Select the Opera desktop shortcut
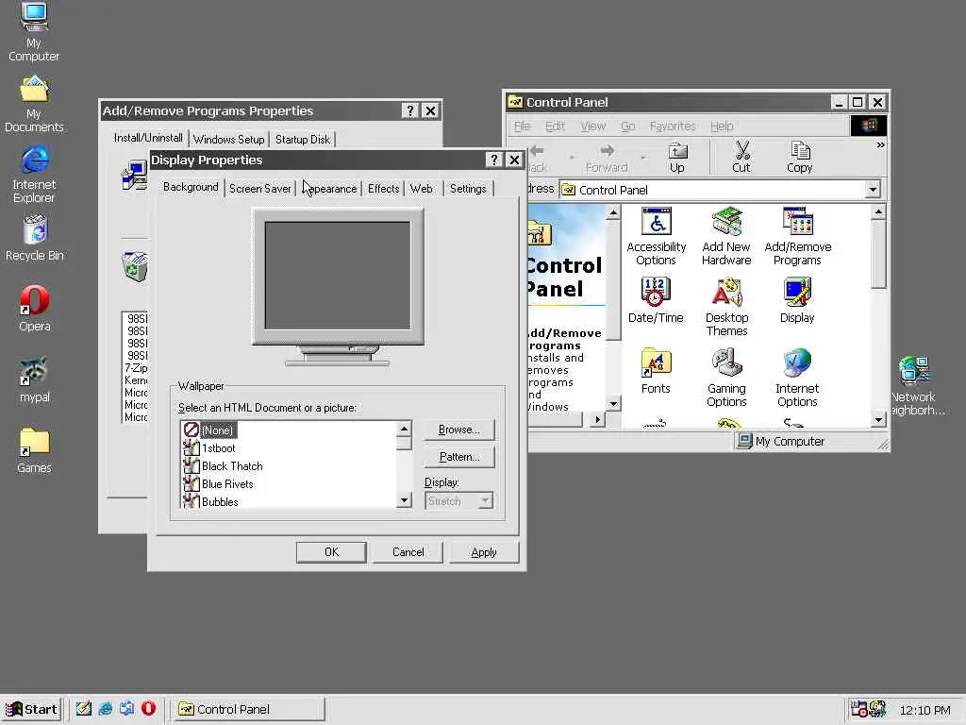 coord(35,309)
